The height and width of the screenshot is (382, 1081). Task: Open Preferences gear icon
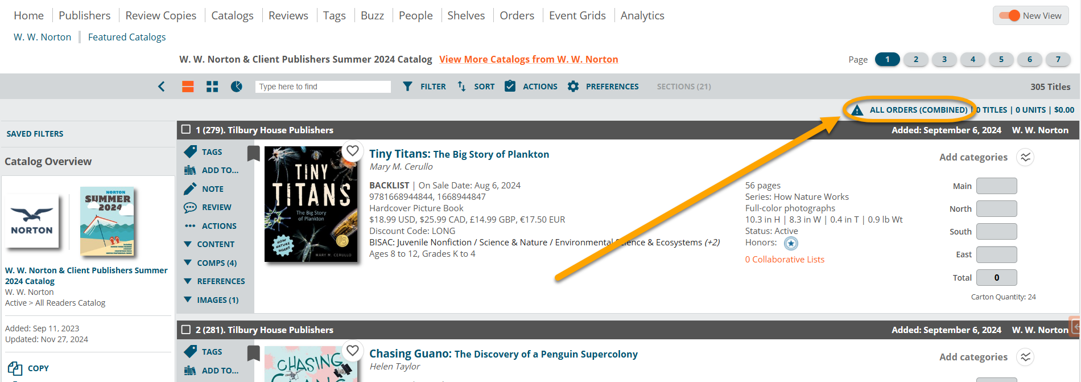[573, 87]
